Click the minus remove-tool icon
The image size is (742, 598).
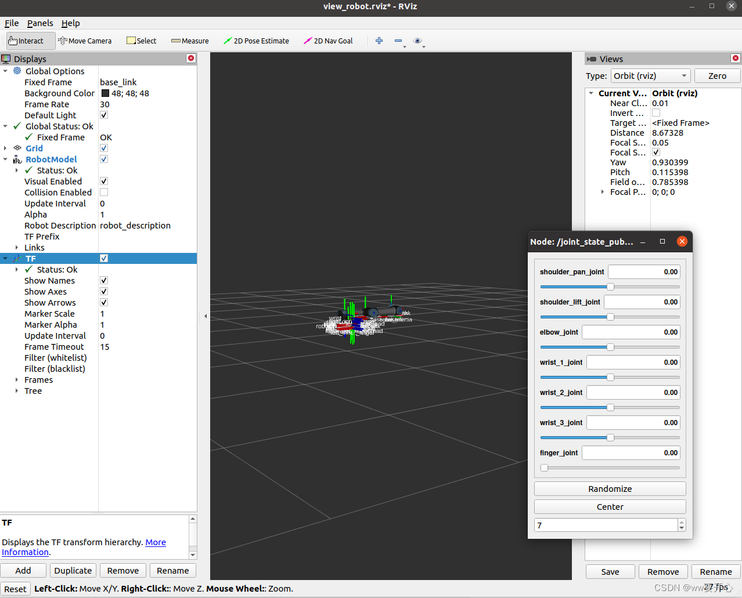[x=398, y=41]
